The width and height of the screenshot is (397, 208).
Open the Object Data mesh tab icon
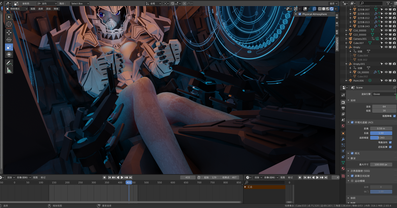343,163
